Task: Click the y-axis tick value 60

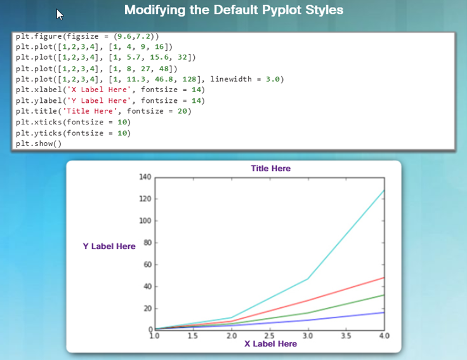Action: [148, 265]
